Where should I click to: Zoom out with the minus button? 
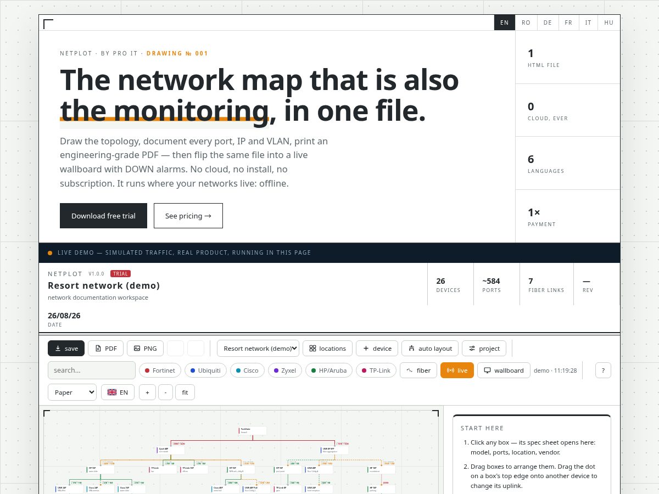pos(165,392)
